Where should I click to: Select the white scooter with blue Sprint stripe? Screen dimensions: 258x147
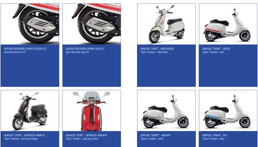coord(228,111)
